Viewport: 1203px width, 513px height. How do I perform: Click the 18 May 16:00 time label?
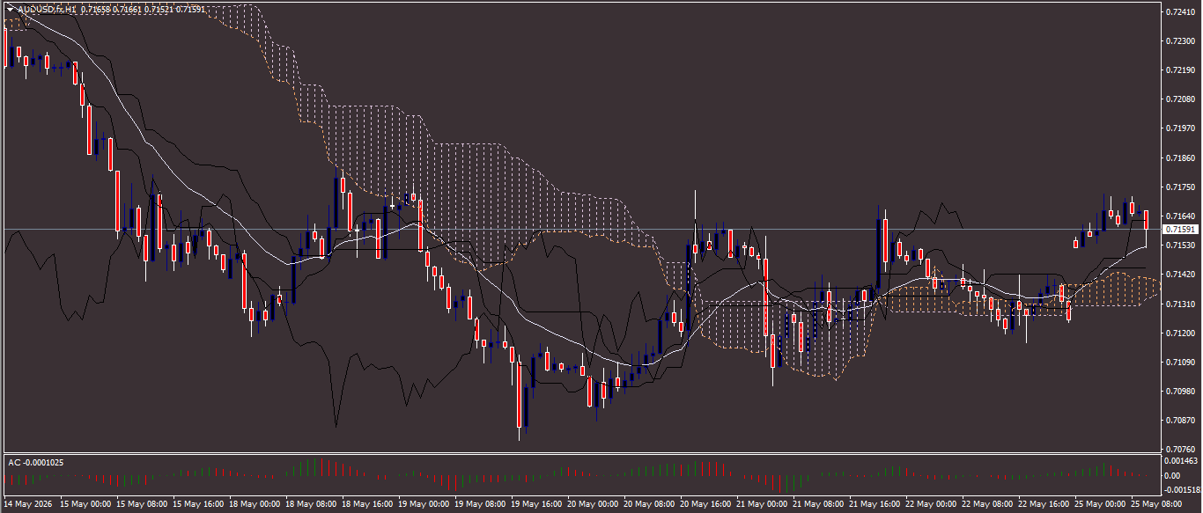pos(367,505)
